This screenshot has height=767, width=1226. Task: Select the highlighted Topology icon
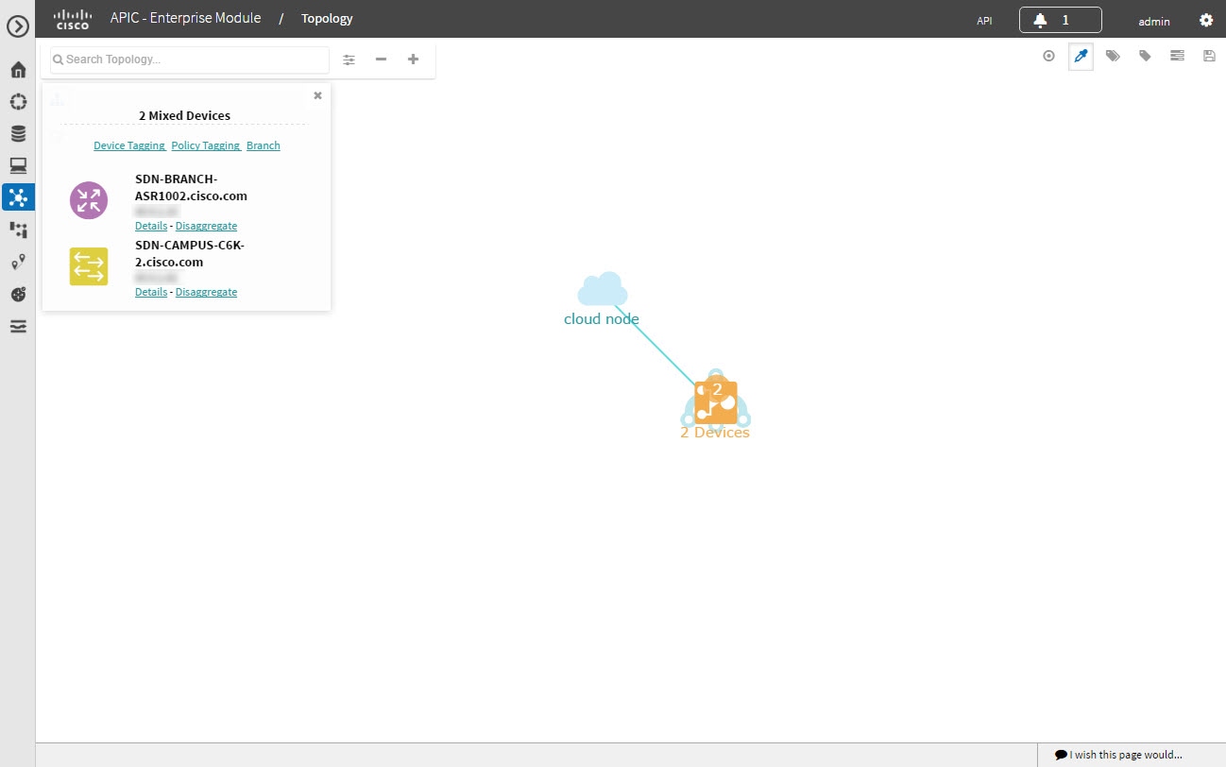coord(18,197)
